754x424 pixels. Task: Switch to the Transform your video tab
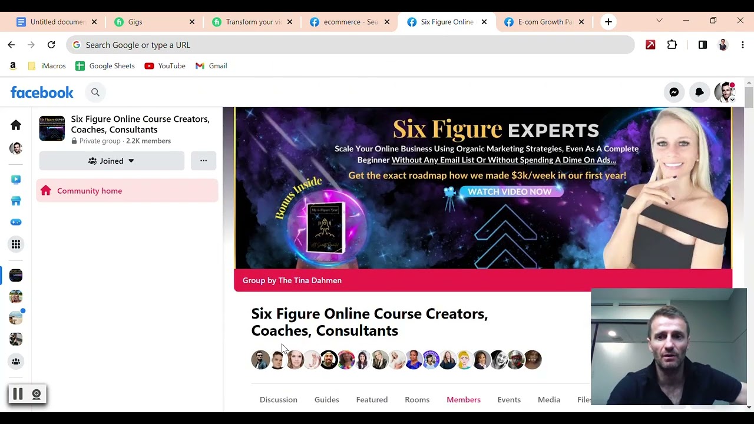pos(252,22)
